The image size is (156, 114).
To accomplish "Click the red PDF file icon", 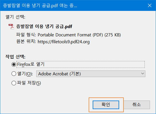I will (11, 26).
